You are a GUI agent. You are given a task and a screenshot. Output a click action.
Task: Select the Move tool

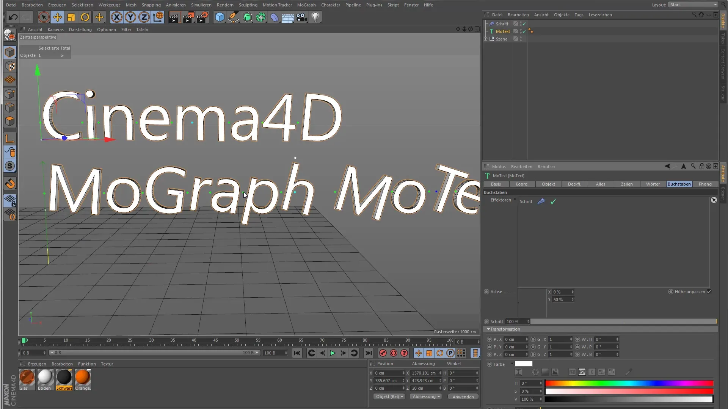pos(58,17)
